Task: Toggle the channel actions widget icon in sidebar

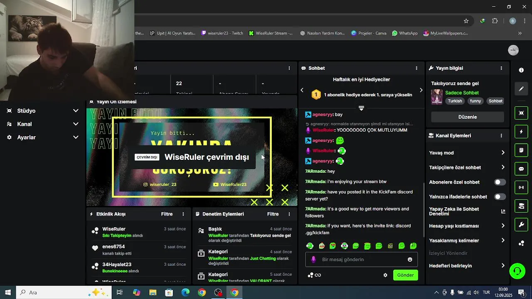Action: 521,206
